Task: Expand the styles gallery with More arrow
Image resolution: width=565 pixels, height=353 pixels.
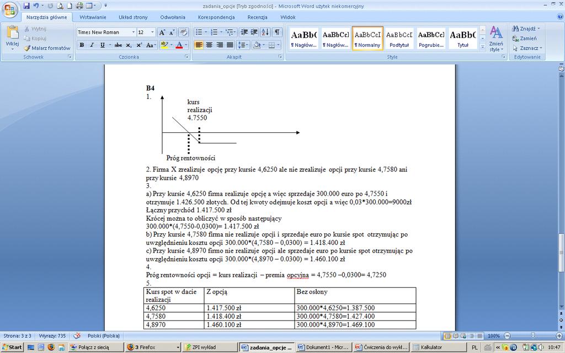Action: point(482,47)
